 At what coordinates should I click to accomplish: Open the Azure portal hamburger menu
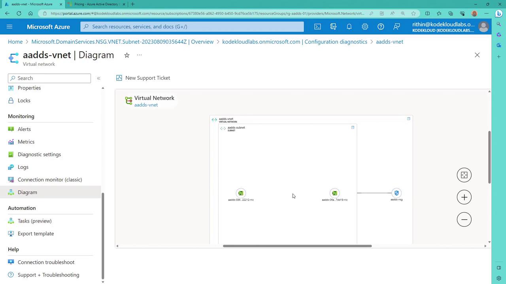10,26
